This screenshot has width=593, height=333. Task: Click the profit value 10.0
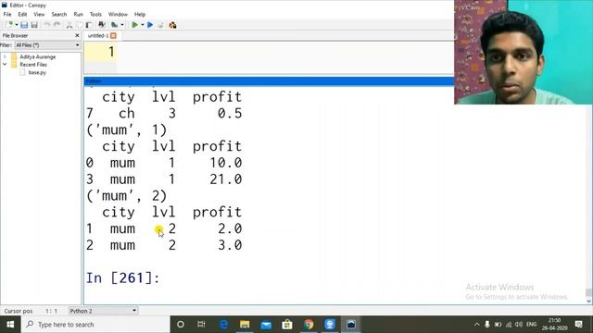click(226, 163)
